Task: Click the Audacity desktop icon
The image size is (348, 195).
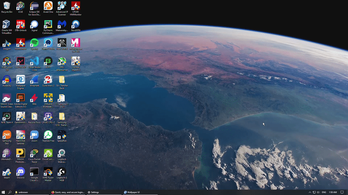Action: click(x=7, y=79)
